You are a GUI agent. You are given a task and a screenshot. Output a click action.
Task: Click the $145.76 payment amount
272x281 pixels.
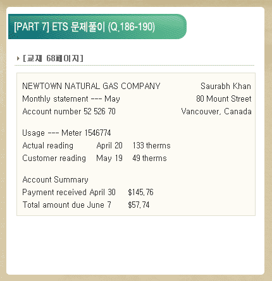click(140, 192)
